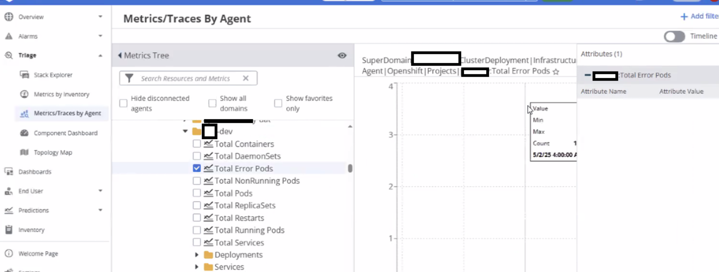Tick the Total Running Pods checkbox

click(197, 230)
